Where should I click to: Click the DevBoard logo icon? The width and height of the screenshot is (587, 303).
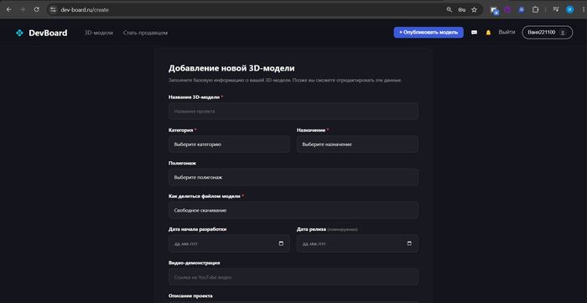tap(19, 33)
